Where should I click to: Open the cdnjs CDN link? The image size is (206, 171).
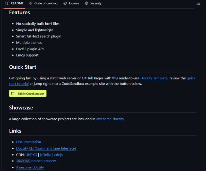pos(58,155)
